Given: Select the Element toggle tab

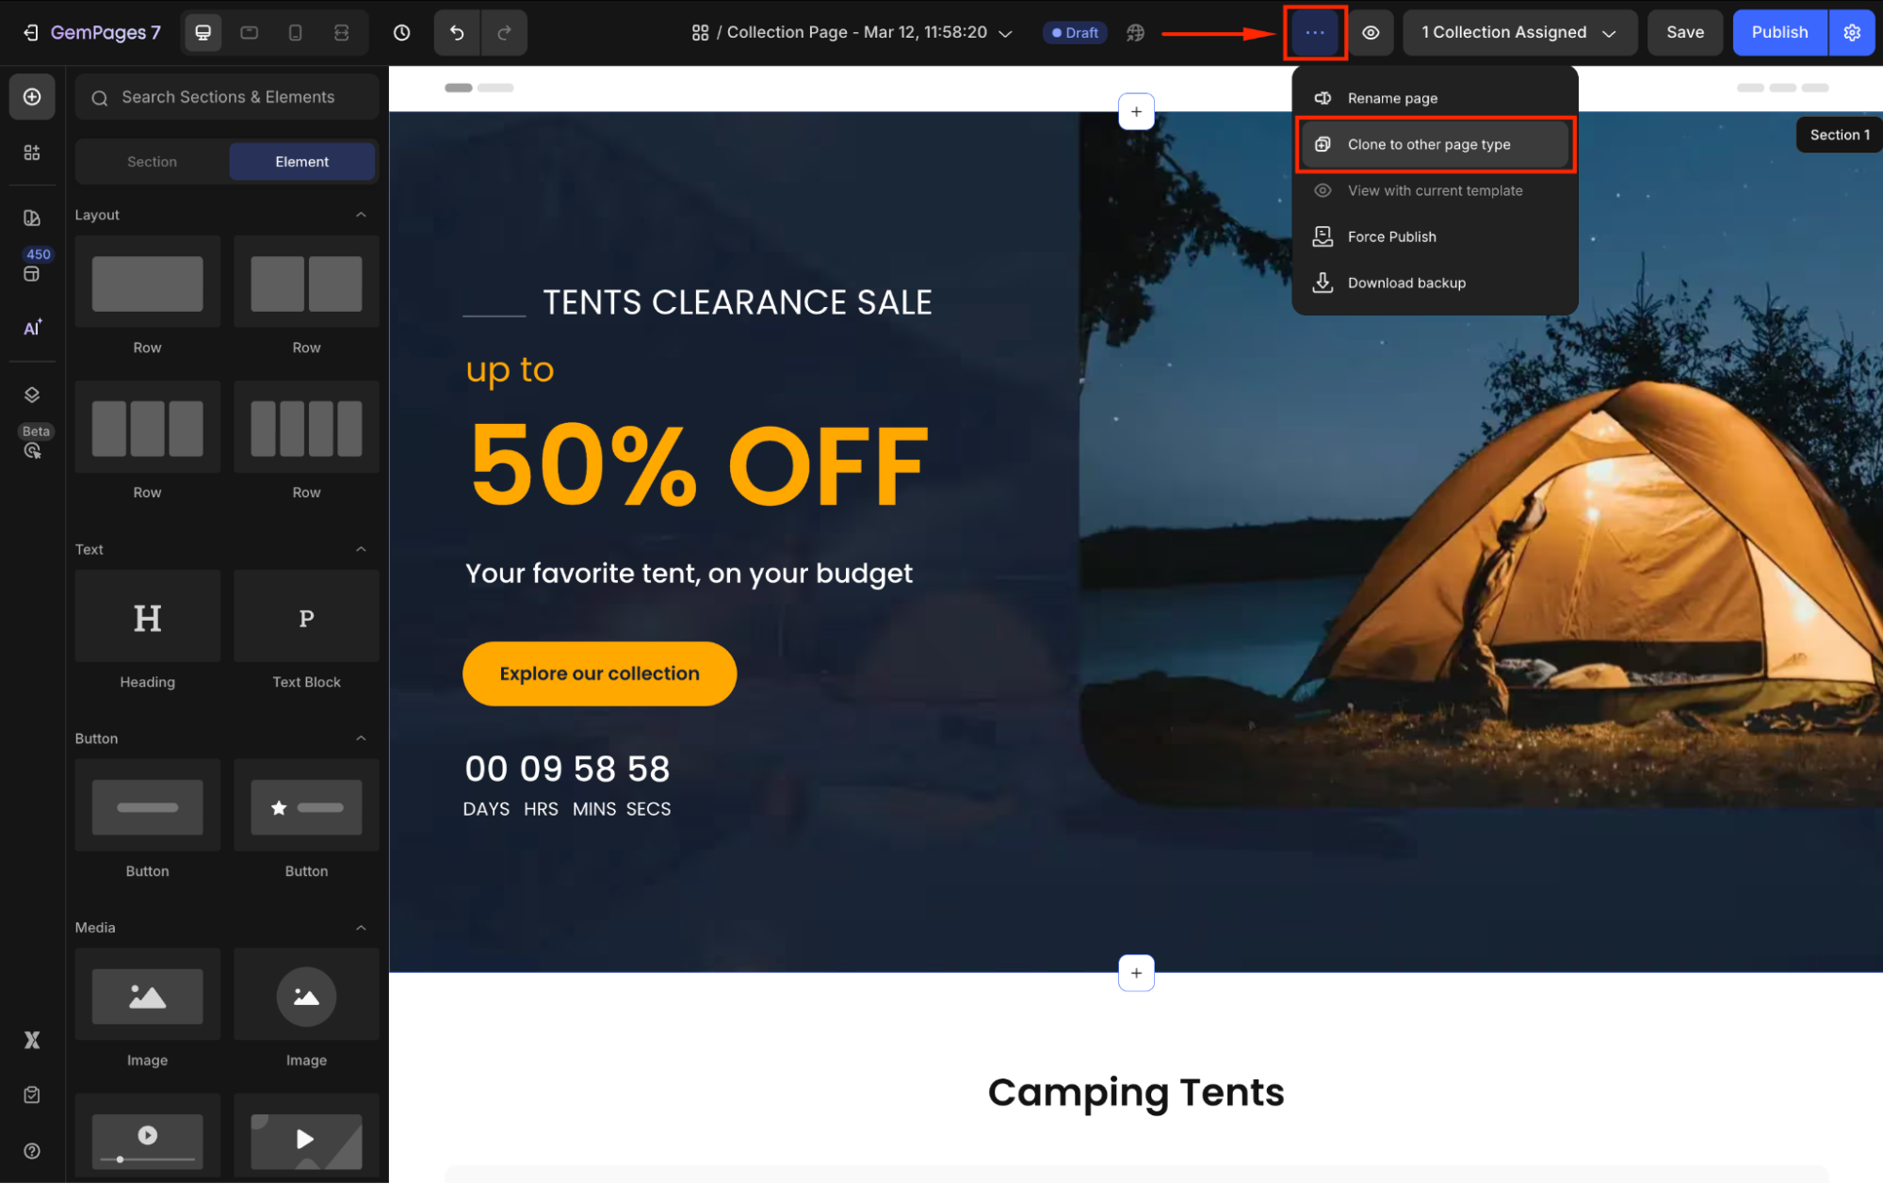Looking at the screenshot, I should point(301,162).
